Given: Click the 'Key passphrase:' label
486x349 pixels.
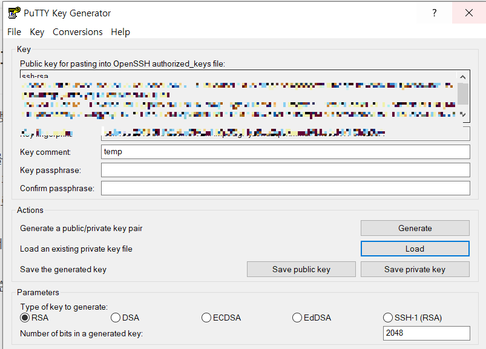Looking at the screenshot, I should [50, 171].
